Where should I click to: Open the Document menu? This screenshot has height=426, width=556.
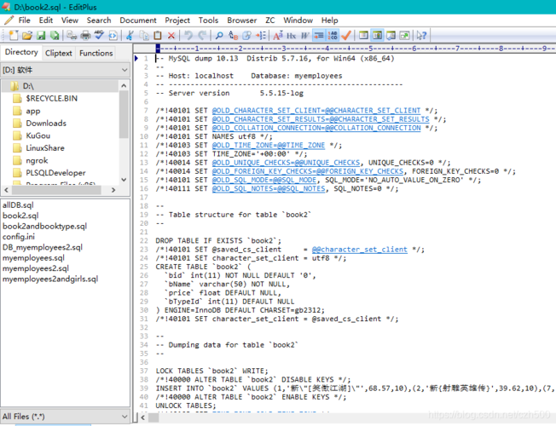pyautogui.click(x=137, y=20)
